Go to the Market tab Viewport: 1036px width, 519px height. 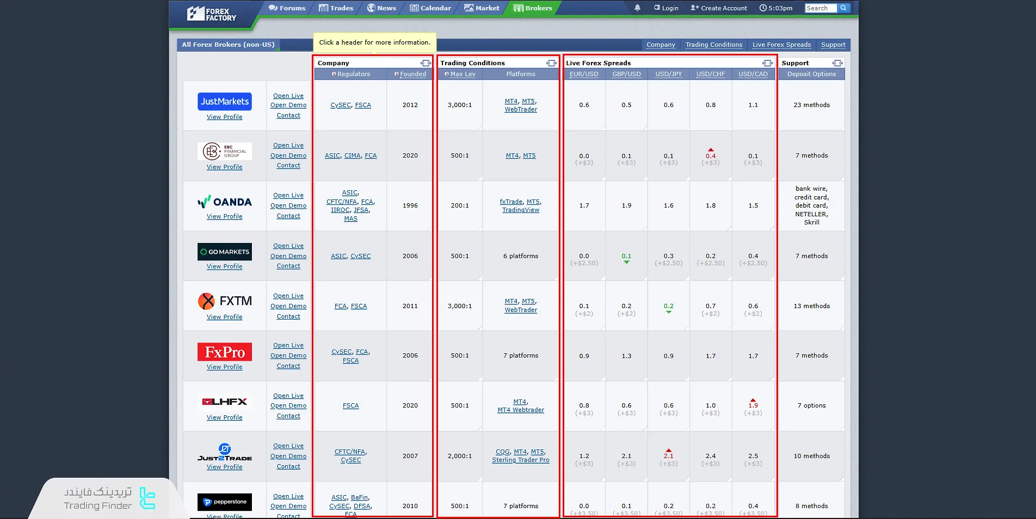point(482,8)
